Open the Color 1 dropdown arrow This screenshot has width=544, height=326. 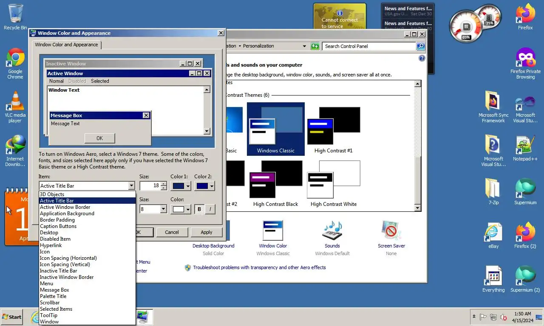[188, 186]
